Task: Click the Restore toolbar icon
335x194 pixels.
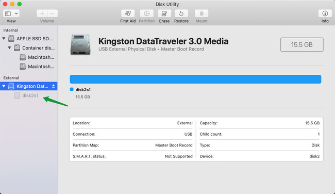Action: pos(181,13)
